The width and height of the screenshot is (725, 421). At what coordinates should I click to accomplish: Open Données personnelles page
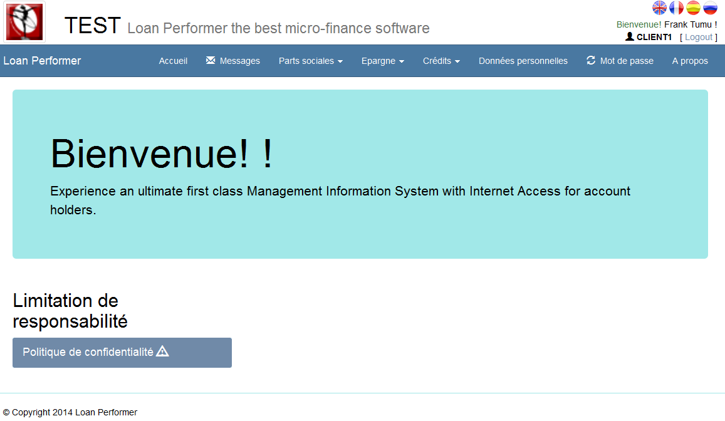[523, 61]
